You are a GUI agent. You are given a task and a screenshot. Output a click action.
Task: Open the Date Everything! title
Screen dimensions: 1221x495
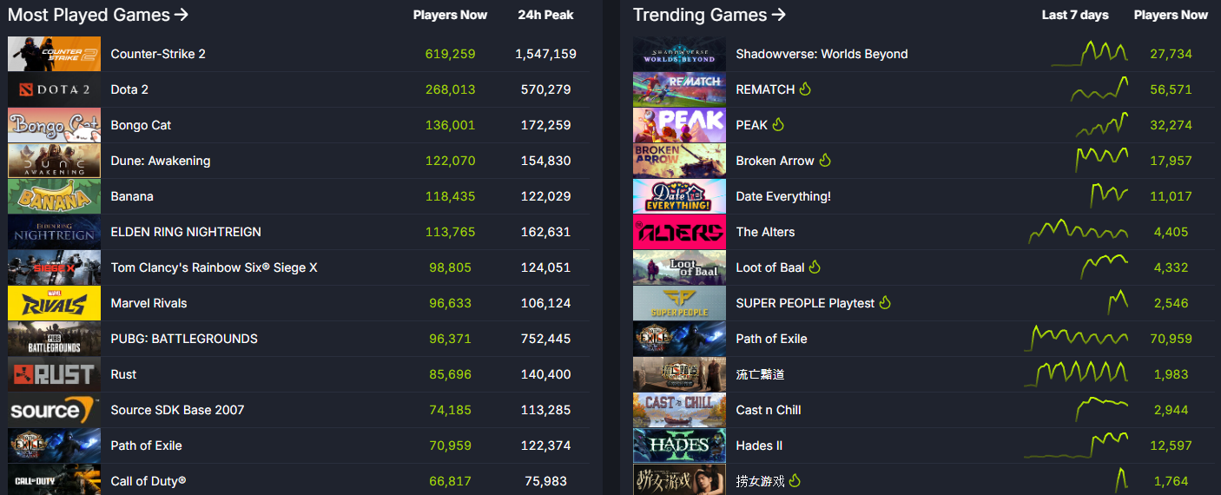[x=783, y=196]
